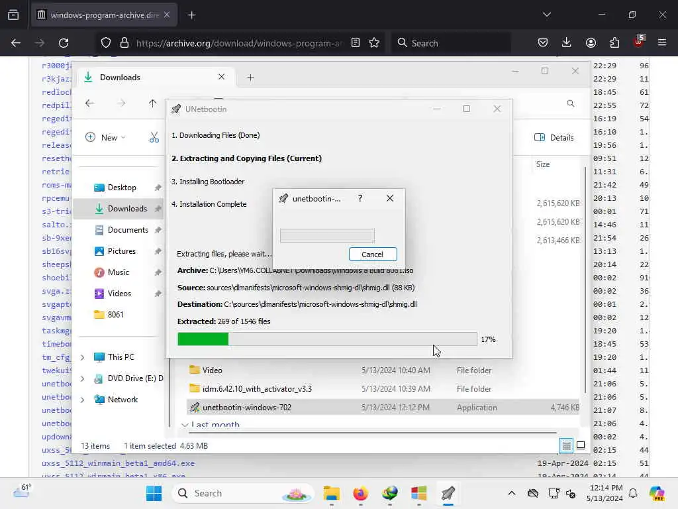Screen dimensions: 678x509
Task: Open Videos in the Explorer sidebar
Action: [119, 294]
